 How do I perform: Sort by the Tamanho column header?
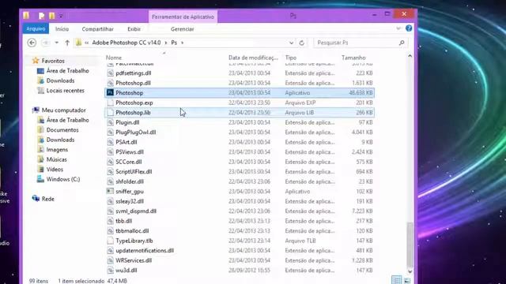click(x=353, y=58)
